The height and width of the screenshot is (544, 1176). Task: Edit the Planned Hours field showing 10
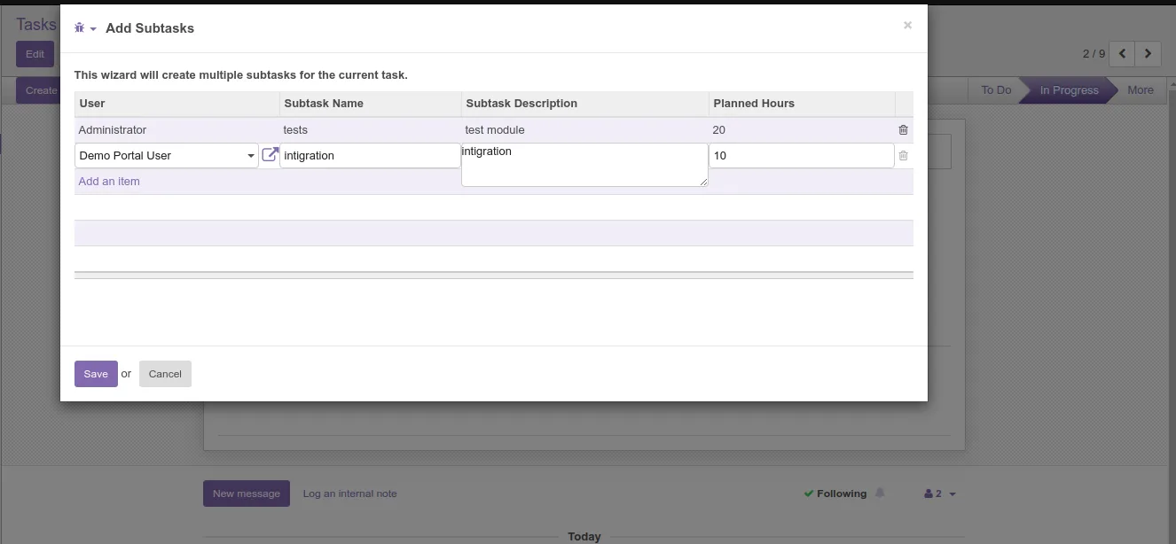click(801, 155)
